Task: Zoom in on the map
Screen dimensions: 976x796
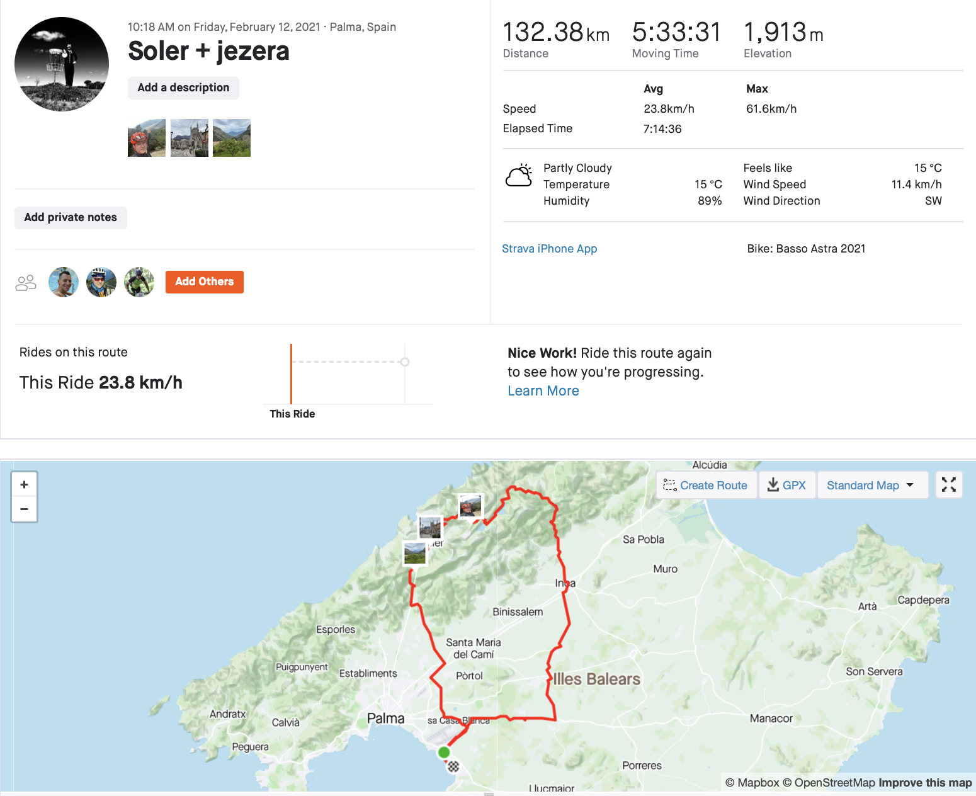Action: (24, 485)
